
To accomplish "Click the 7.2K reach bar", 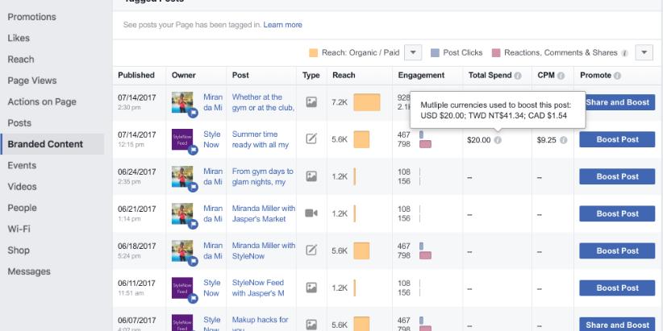I will click(x=367, y=102).
